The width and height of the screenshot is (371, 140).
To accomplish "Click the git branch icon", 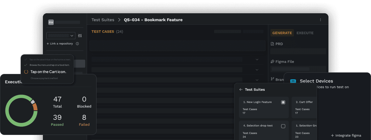I will click(272, 79).
